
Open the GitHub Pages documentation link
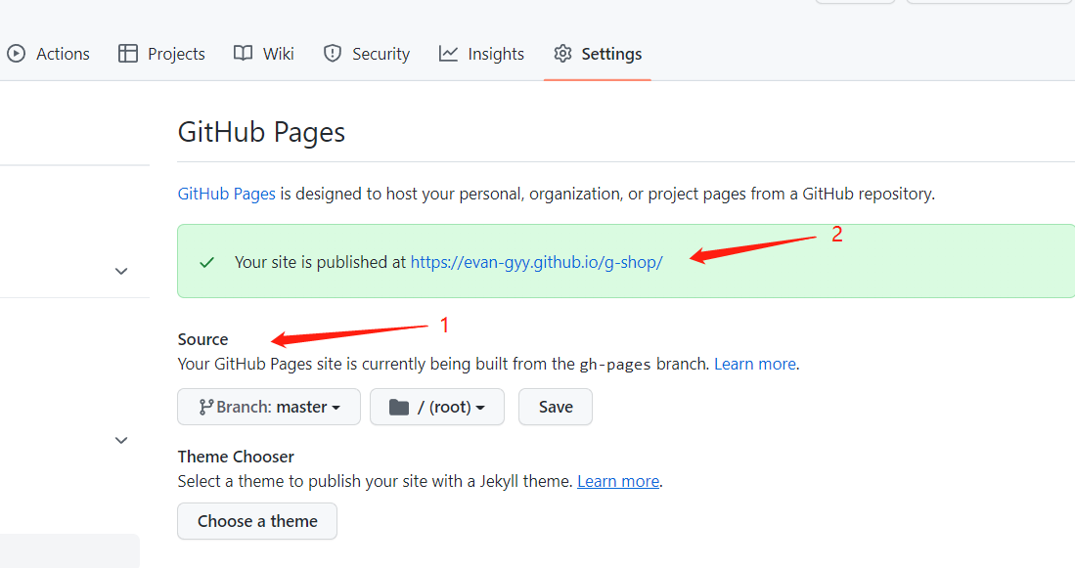tap(226, 194)
